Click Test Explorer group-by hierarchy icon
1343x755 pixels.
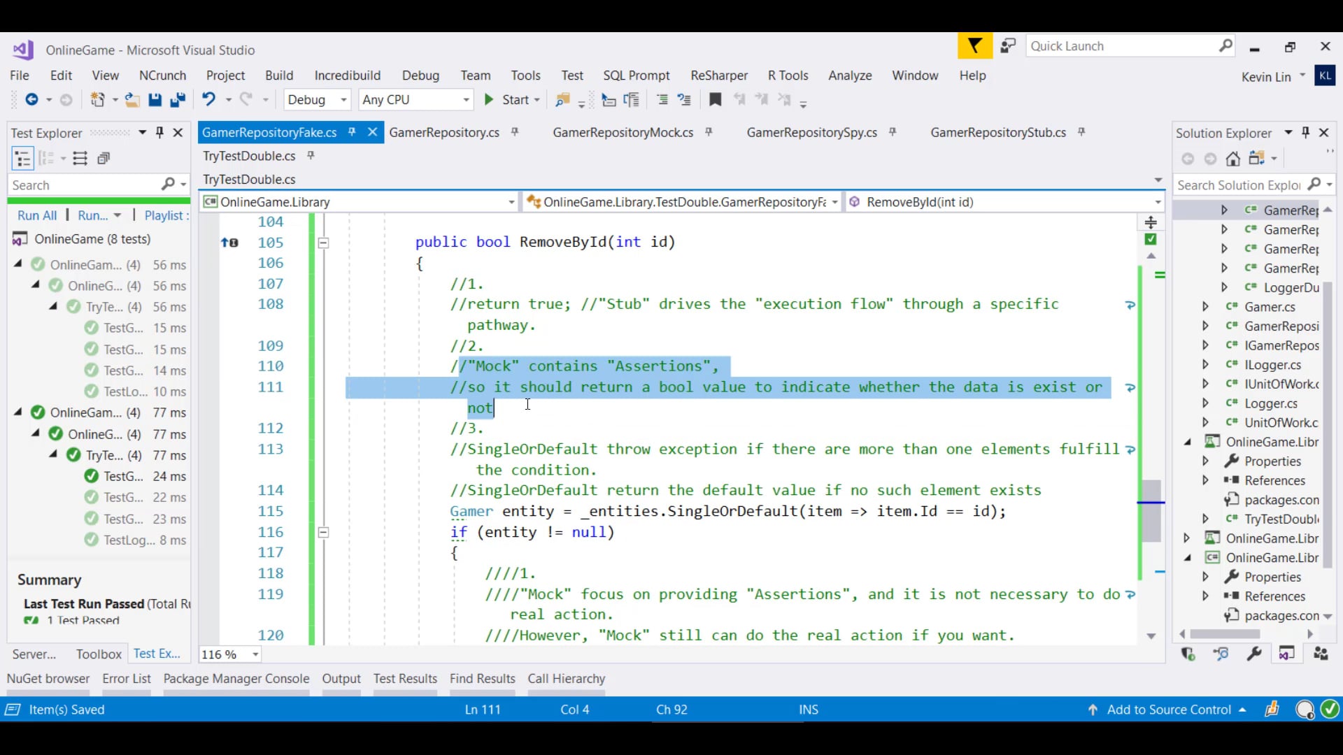[x=22, y=159]
